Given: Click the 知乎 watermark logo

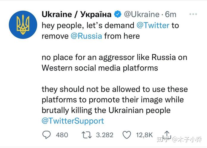Looking at the screenshot, I should [x=163, y=139].
